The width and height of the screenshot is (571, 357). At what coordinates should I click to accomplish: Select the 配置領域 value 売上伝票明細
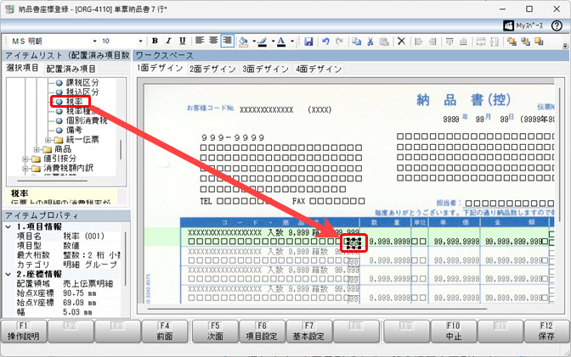point(88,283)
